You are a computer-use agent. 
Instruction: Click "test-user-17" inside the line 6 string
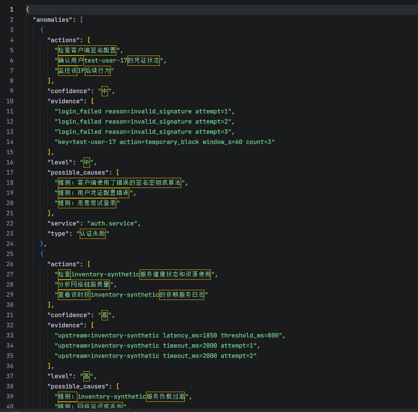[x=106, y=61]
